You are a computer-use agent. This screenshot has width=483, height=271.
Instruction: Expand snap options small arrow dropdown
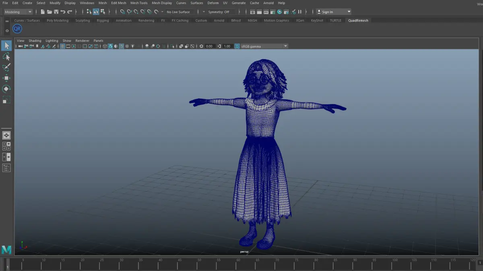tap(162, 12)
